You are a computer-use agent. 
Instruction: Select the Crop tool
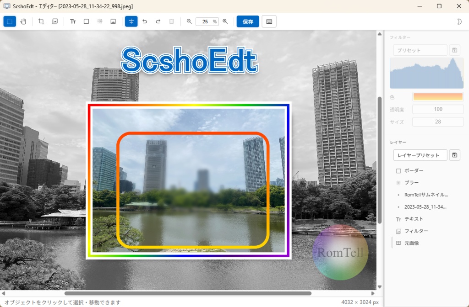click(x=41, y=21)
